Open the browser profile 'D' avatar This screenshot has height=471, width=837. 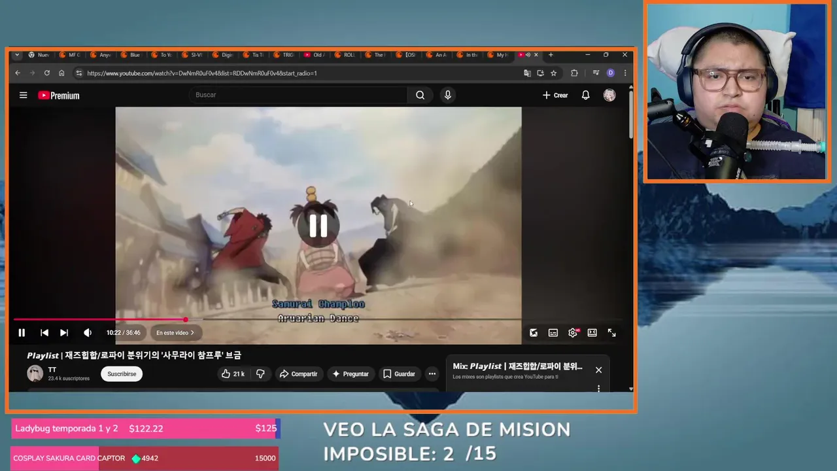tap(611, 73)
